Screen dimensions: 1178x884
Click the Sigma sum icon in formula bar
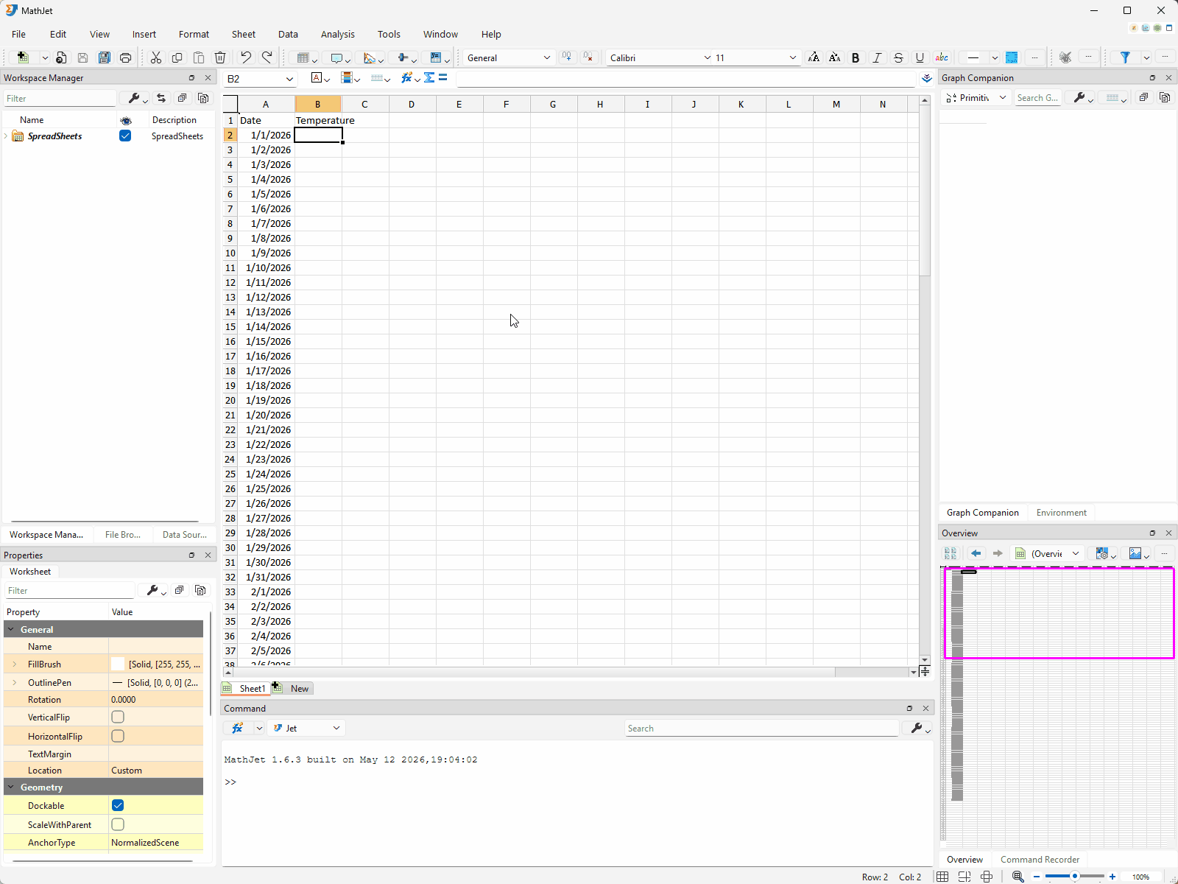[x=429, y=77]
